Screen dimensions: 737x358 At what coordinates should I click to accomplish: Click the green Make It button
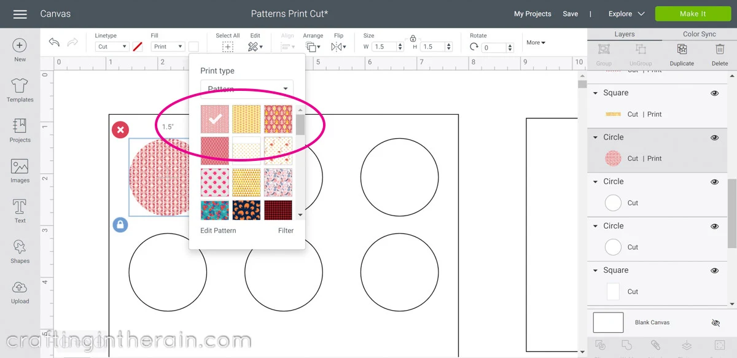[x=693, y=14]
